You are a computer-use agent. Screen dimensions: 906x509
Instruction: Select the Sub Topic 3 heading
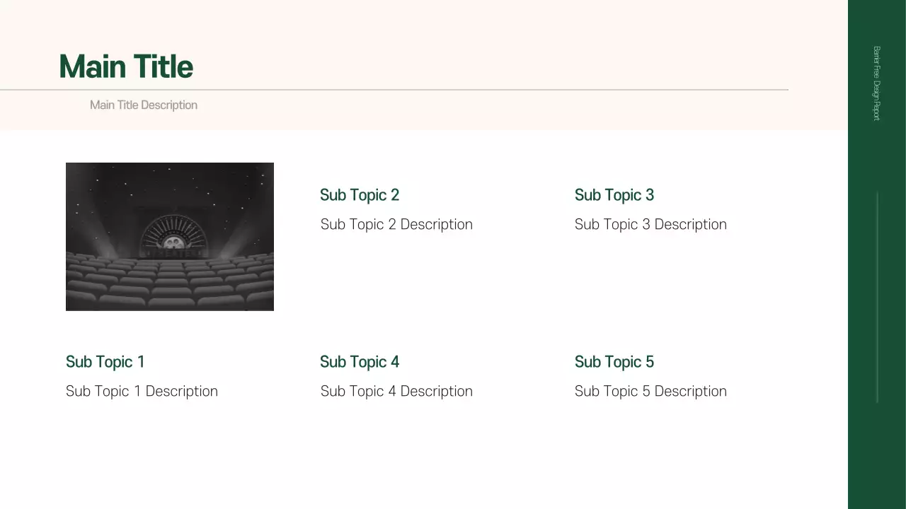pos(614,195)
